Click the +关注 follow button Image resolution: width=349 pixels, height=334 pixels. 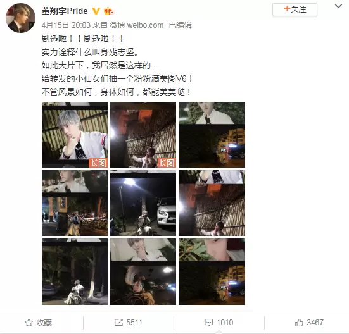coord(295,9)
